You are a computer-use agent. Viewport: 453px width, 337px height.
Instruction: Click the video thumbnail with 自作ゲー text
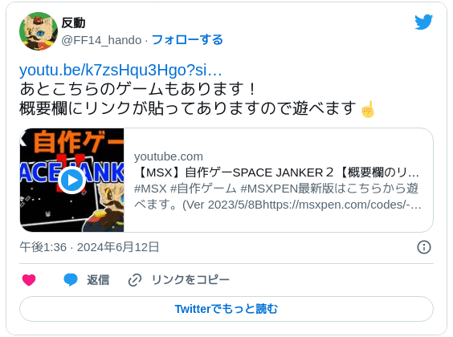coord(72,180)
